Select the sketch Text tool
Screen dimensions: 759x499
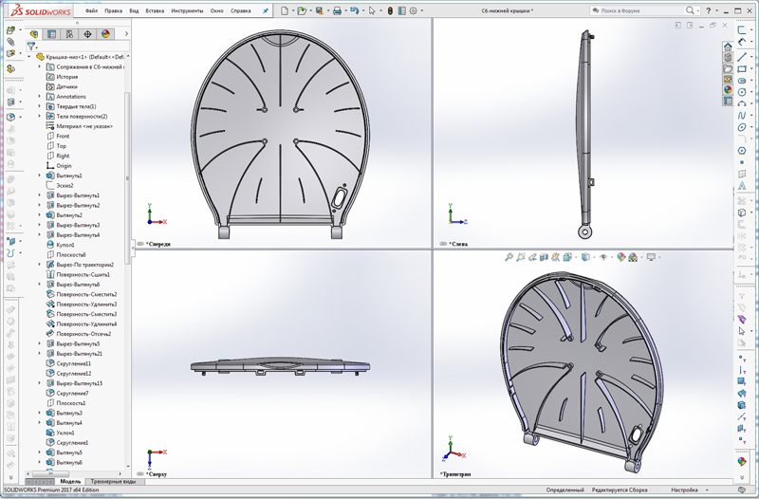742,186
